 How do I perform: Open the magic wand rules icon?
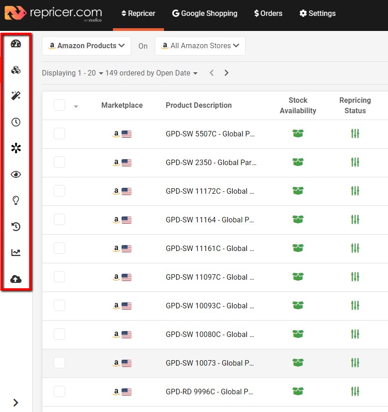pos(16,95)
